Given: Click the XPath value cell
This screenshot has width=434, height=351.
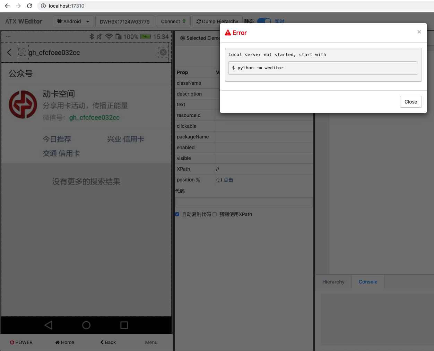Looking at the screenshot, I should pyautogui.click(x=263, y=169).
